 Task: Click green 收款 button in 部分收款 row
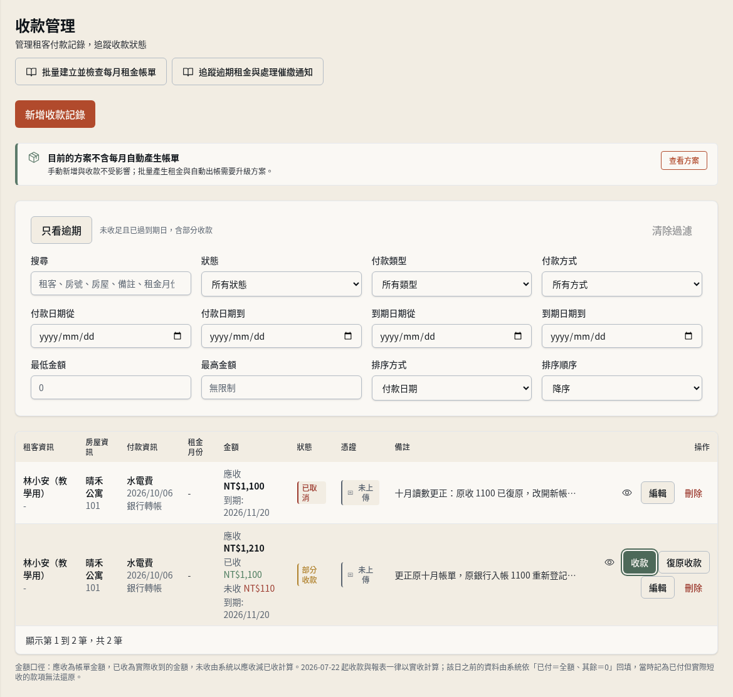(x=640, y=562)
